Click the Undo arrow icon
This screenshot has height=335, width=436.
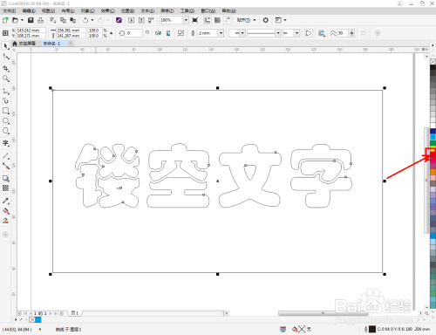85,20
